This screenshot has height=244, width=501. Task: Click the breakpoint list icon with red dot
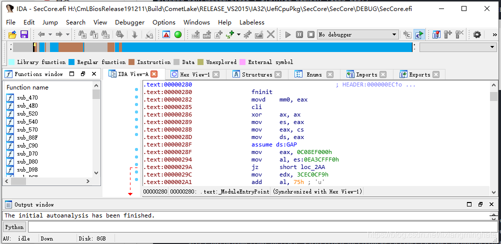pos(436,34)
